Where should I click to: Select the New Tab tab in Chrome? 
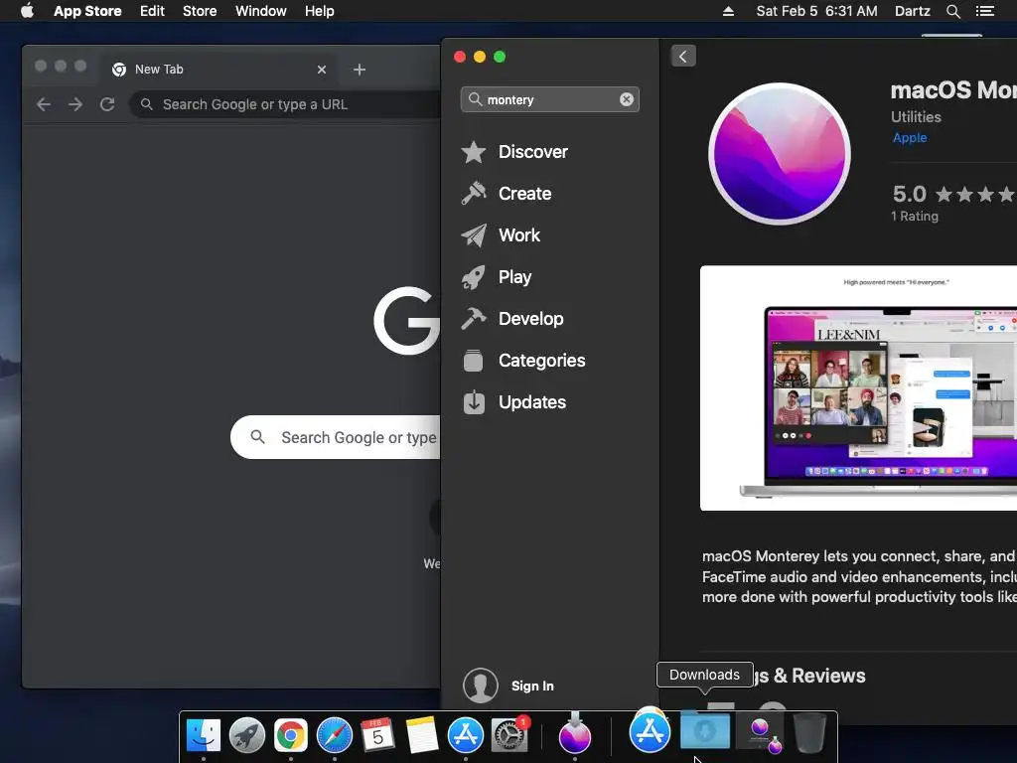218,70
